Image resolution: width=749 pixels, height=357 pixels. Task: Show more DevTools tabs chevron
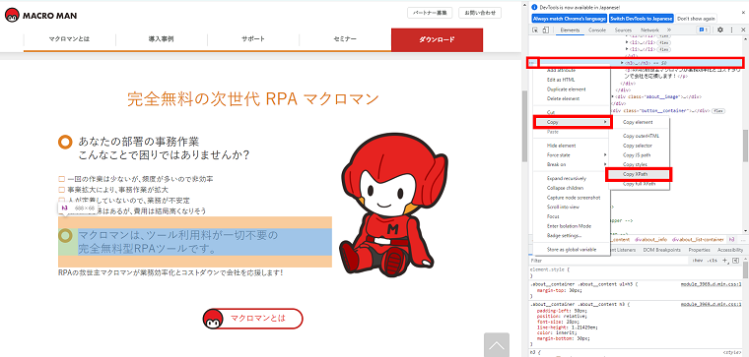tap(669, 30)
